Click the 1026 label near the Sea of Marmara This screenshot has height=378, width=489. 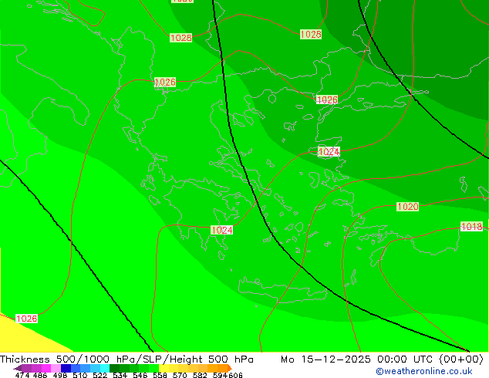tap(327, 100)
